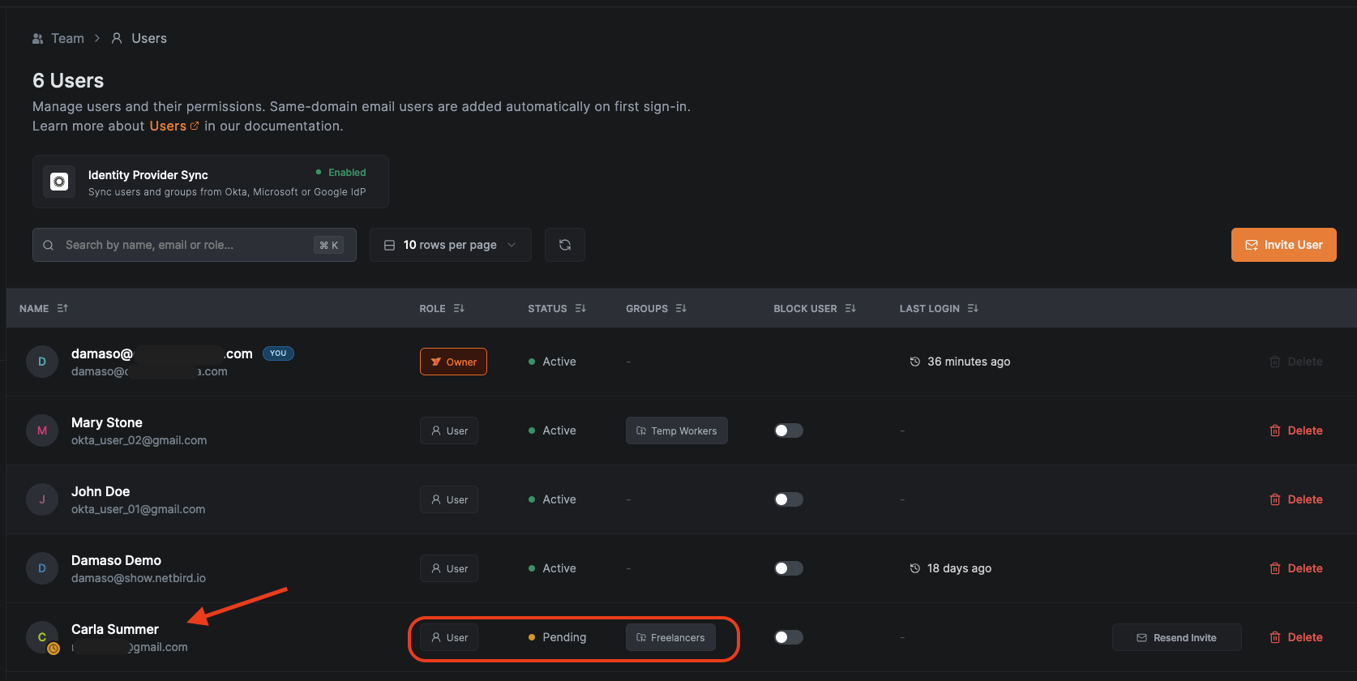Click external link icon beside Users documentation link
This screenshot has width=1357, height=681.
pyautogui.click(x=195, y=126)
